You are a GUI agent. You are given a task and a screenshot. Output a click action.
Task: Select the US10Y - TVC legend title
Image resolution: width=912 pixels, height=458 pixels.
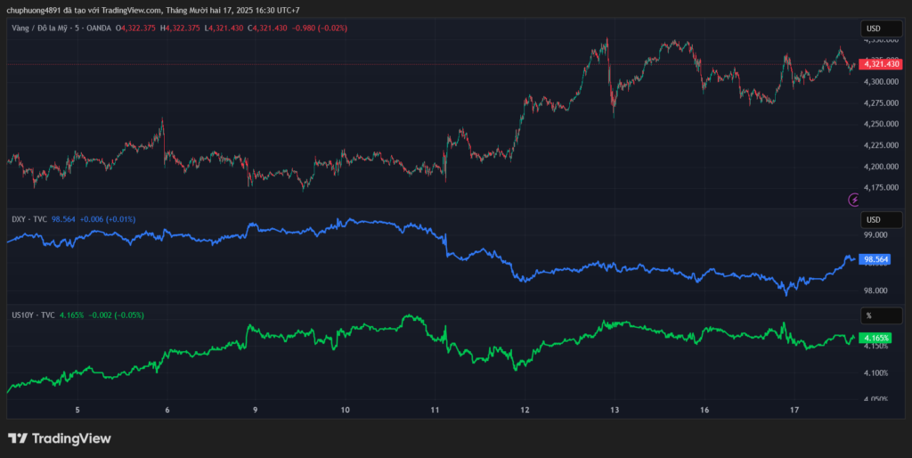point(34,315)
